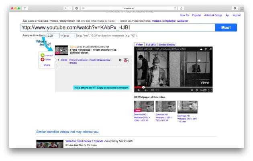Click the second HD wallpaper thumbnail
The height and width of the screenshot is (161, 253).
[165, 107]
